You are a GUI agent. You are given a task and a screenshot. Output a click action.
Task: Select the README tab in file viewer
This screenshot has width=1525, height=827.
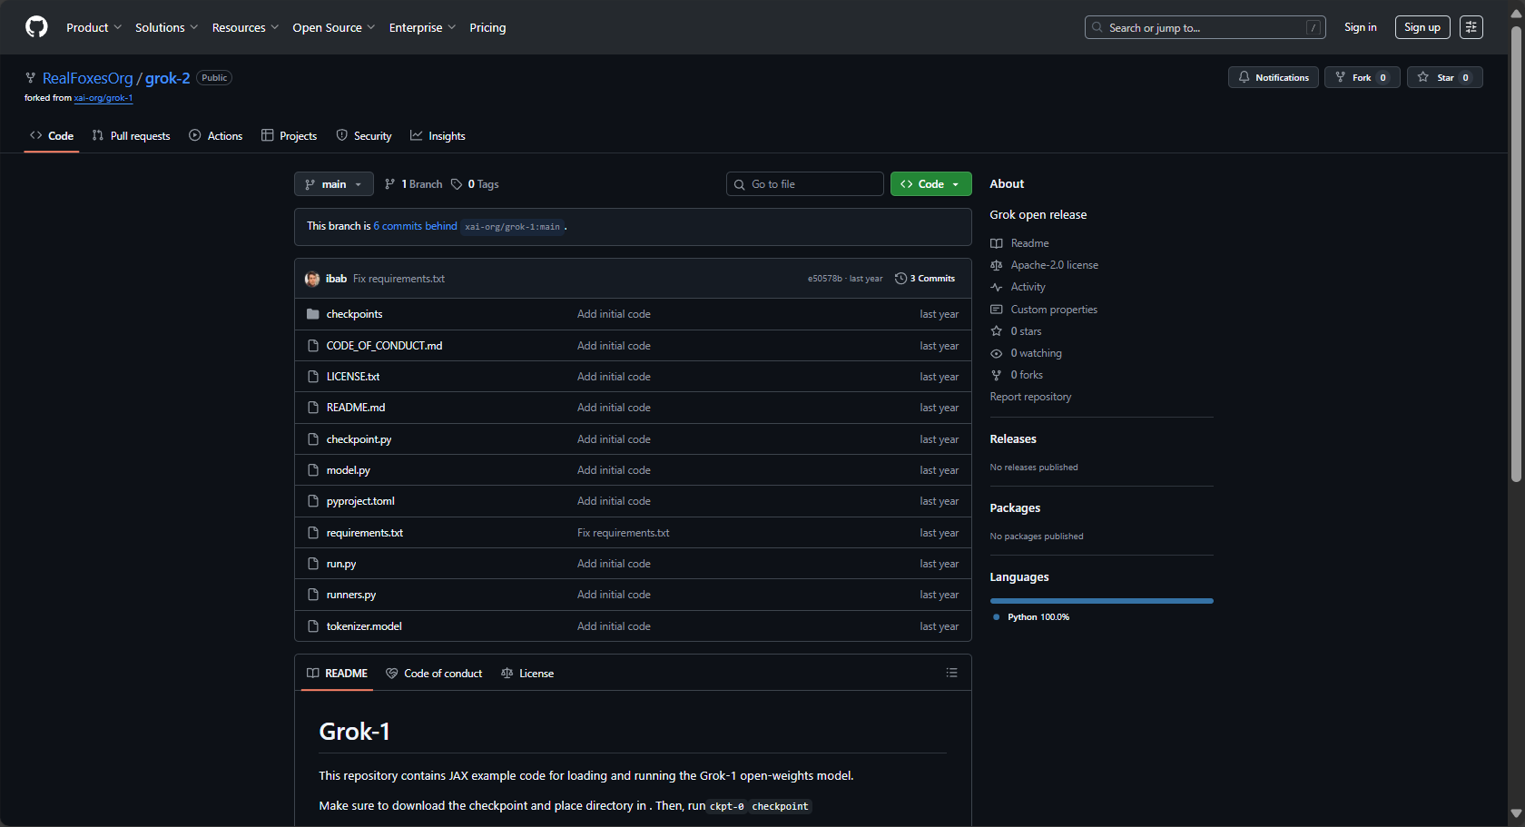[x=337, y=674]
